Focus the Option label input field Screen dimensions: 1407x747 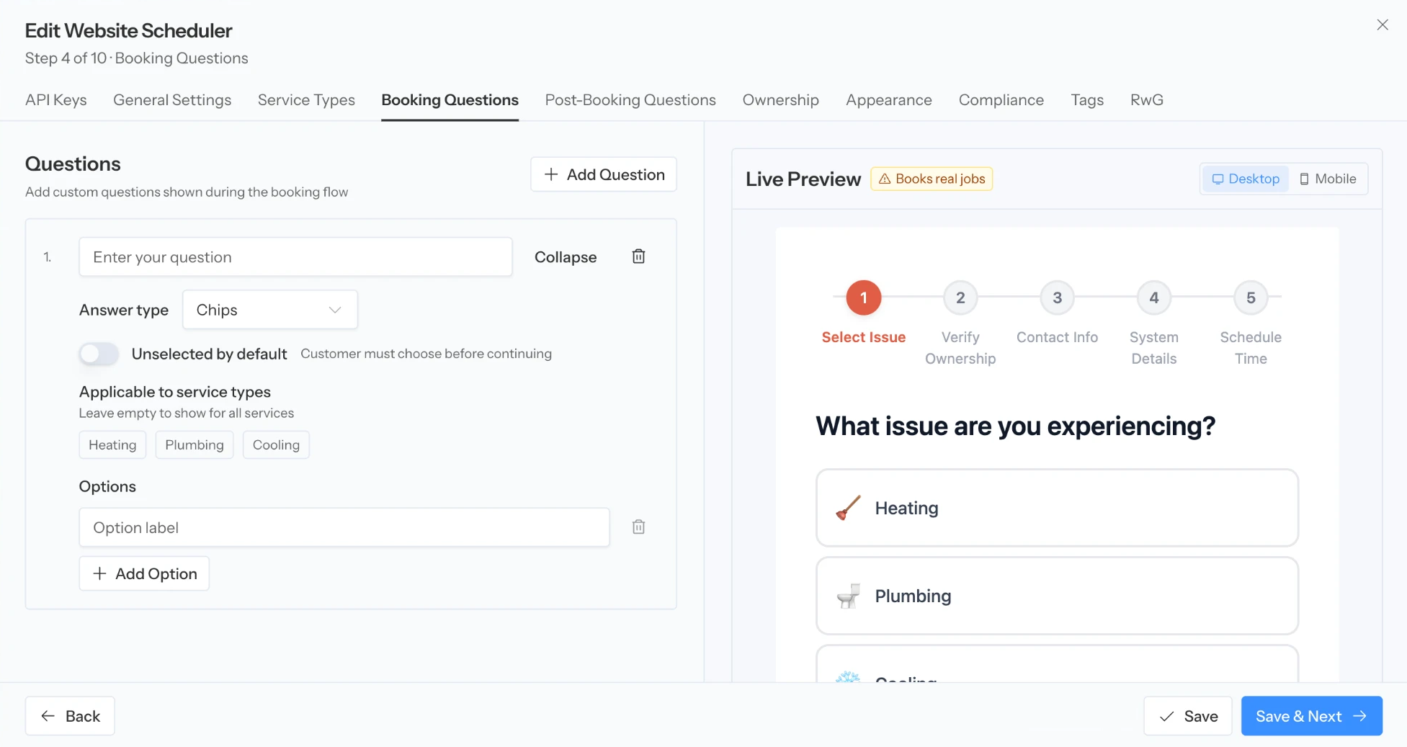coord(344,527)
